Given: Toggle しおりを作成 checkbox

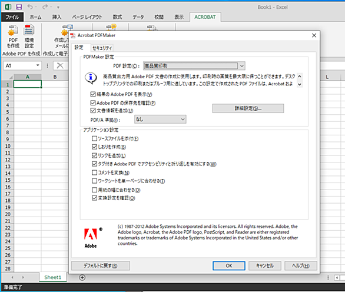Looking at the screenshot, I should coord(94,147).
